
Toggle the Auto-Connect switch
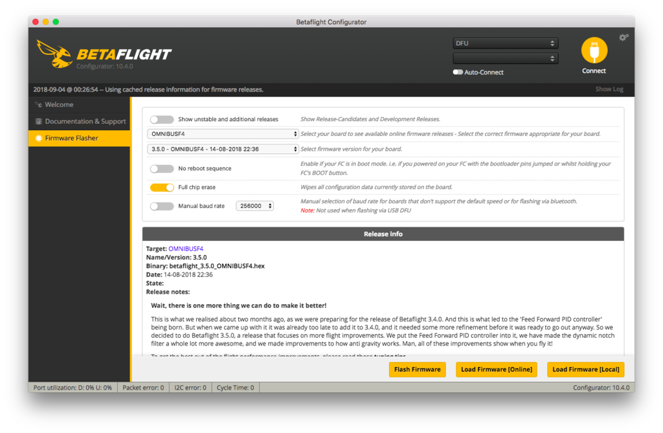click(x=458, y=72)
